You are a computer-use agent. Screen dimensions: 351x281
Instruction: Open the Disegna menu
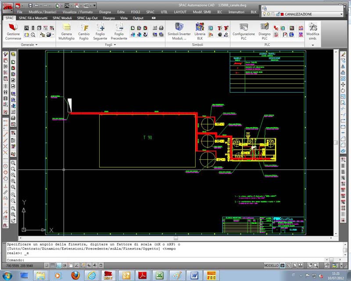(x=105, y=12)
